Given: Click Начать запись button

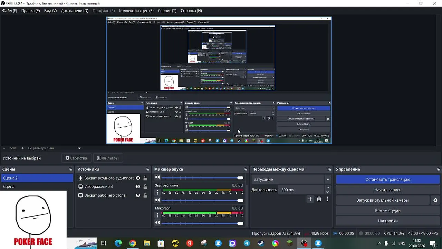Looking at the screenshot, I should (388, 190).
